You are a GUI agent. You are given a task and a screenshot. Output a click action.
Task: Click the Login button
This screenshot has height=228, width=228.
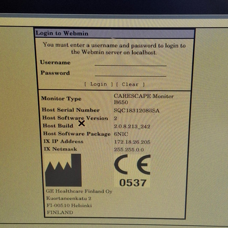(99, 84)
